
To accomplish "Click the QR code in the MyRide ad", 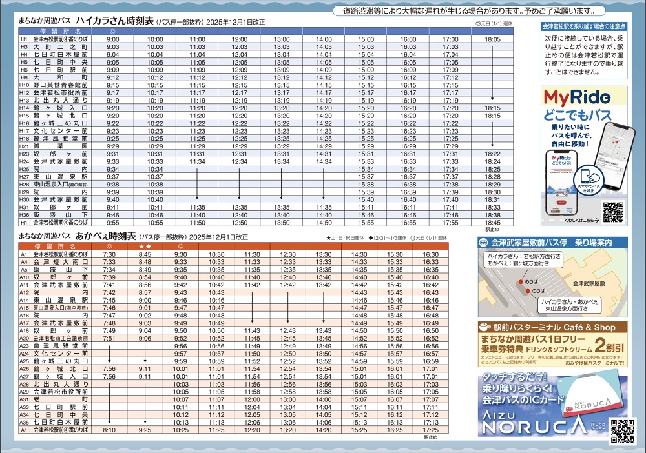I will 613,213.
